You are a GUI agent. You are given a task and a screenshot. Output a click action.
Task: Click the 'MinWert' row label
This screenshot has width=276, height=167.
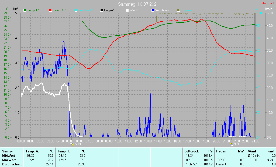click(x=9, y=156)
